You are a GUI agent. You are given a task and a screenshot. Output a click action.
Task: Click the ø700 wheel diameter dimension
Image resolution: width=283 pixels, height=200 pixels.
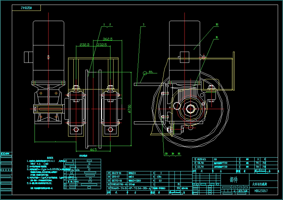click(x=129, y=109)
